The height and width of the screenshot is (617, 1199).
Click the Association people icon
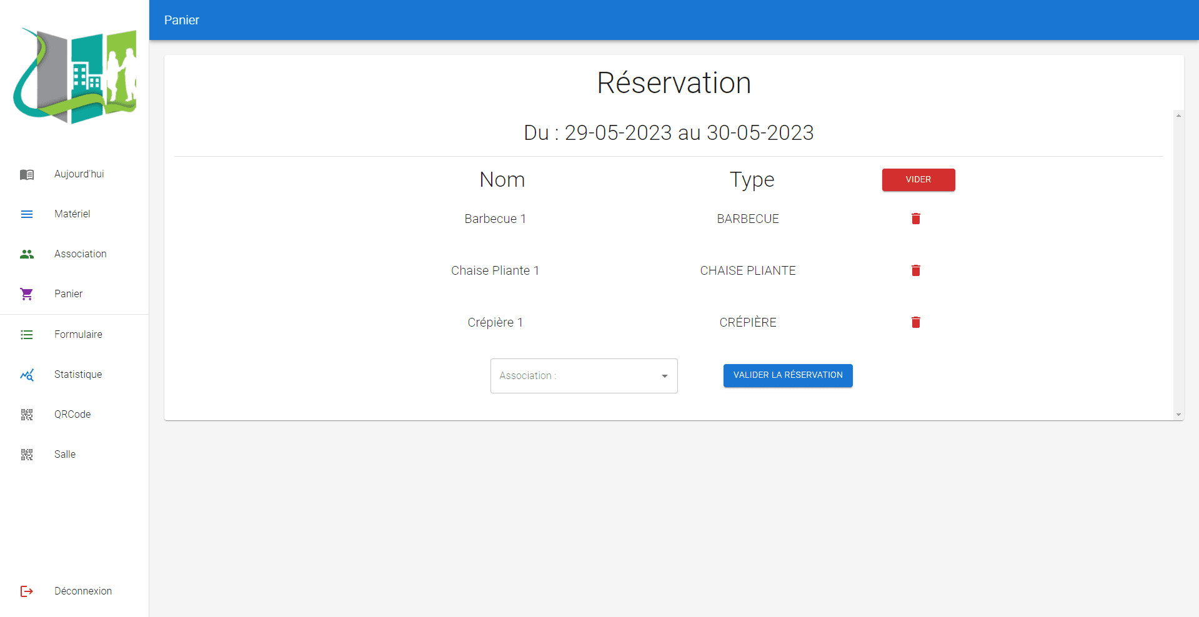(x=26, y=254)
